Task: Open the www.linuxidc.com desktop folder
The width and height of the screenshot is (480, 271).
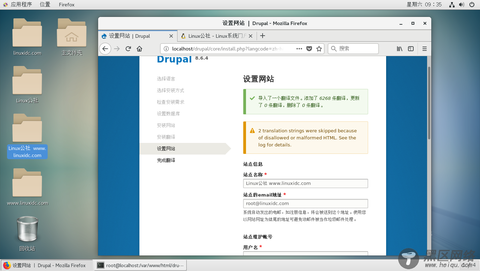Action: pos(27,187)
